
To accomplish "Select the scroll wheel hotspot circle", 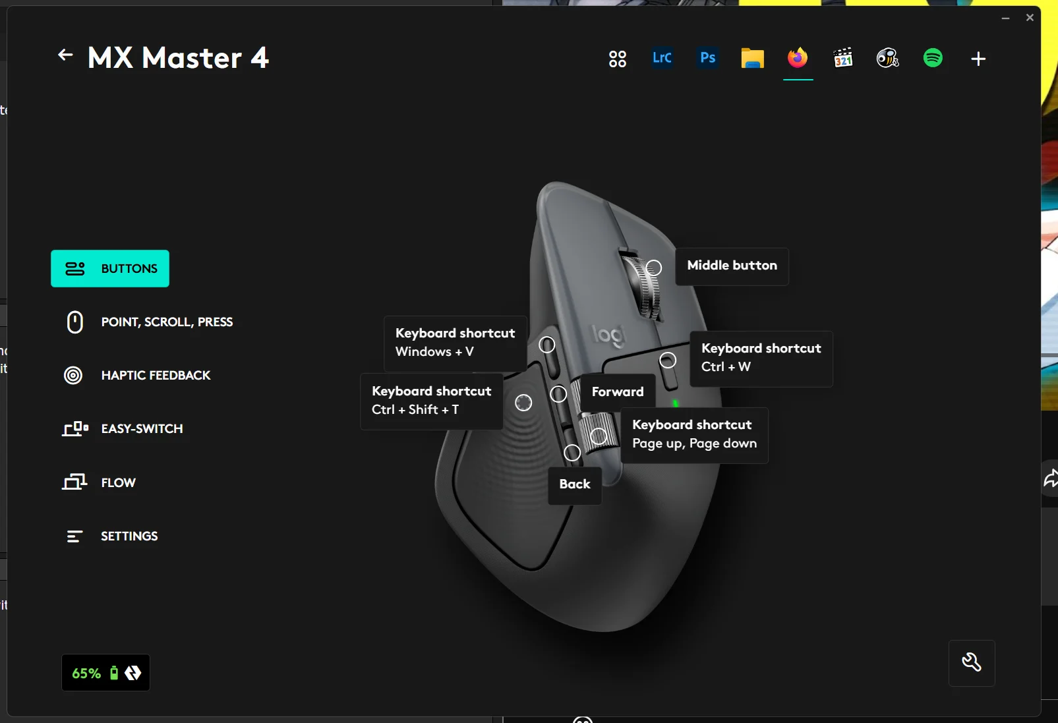I will pyautogui.click(x=653, y=268).
